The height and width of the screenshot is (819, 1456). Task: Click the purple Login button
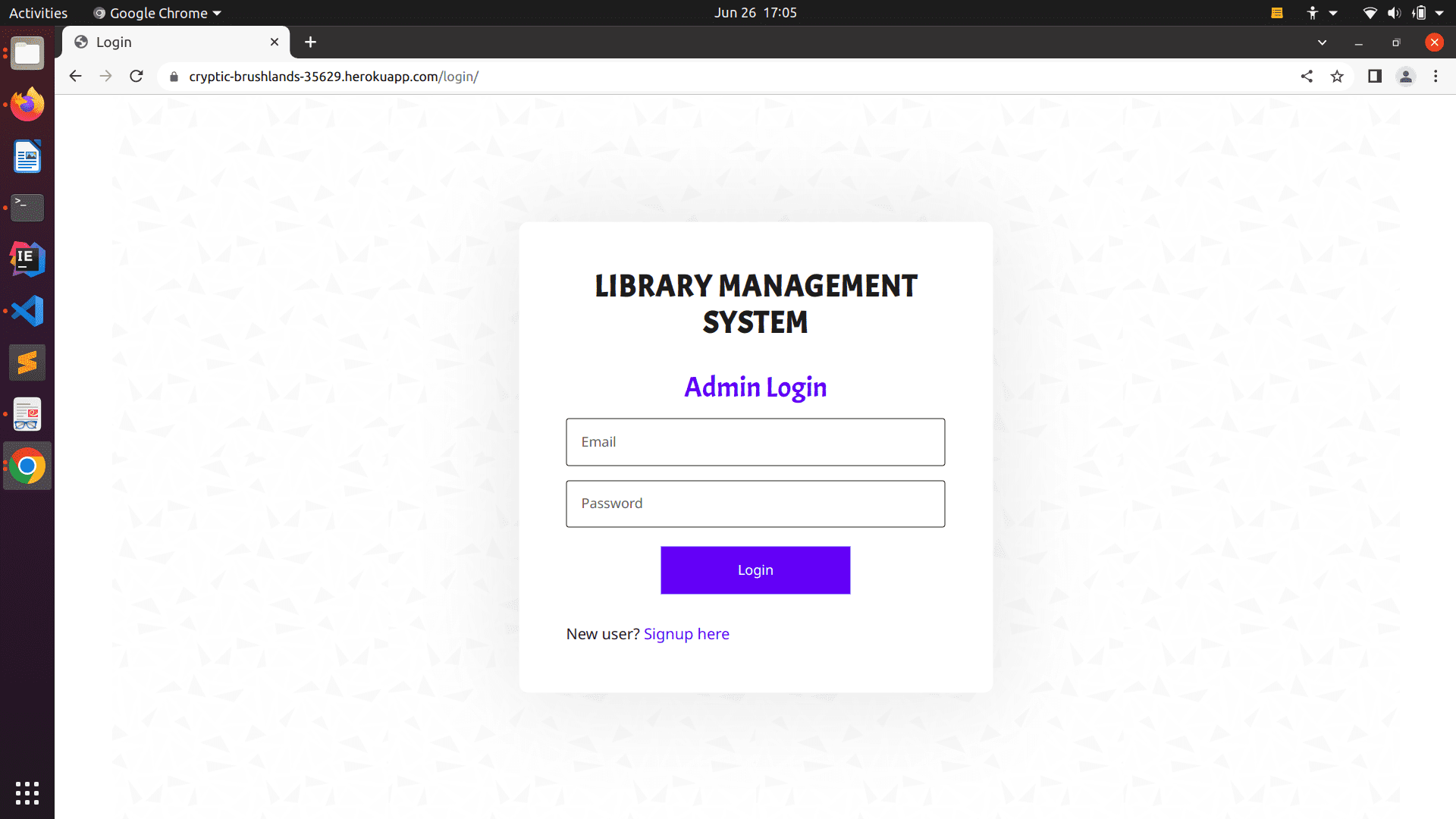pos(755,570)
